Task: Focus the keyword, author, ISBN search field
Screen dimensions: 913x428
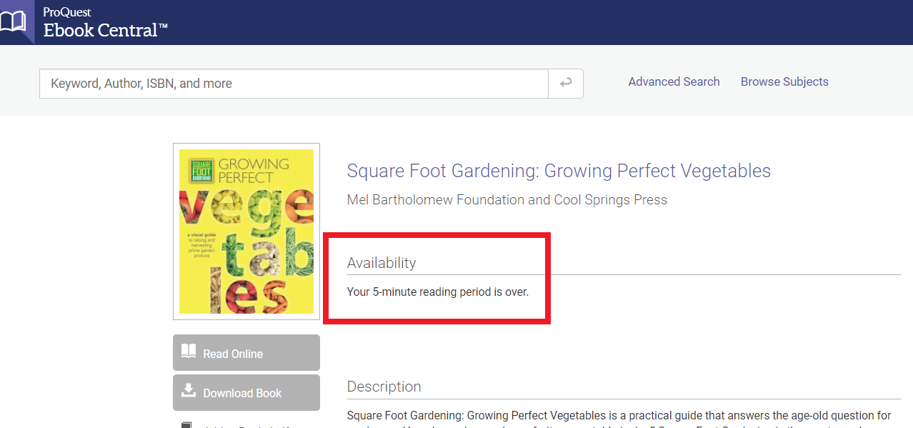Action: tap(293, 84)
